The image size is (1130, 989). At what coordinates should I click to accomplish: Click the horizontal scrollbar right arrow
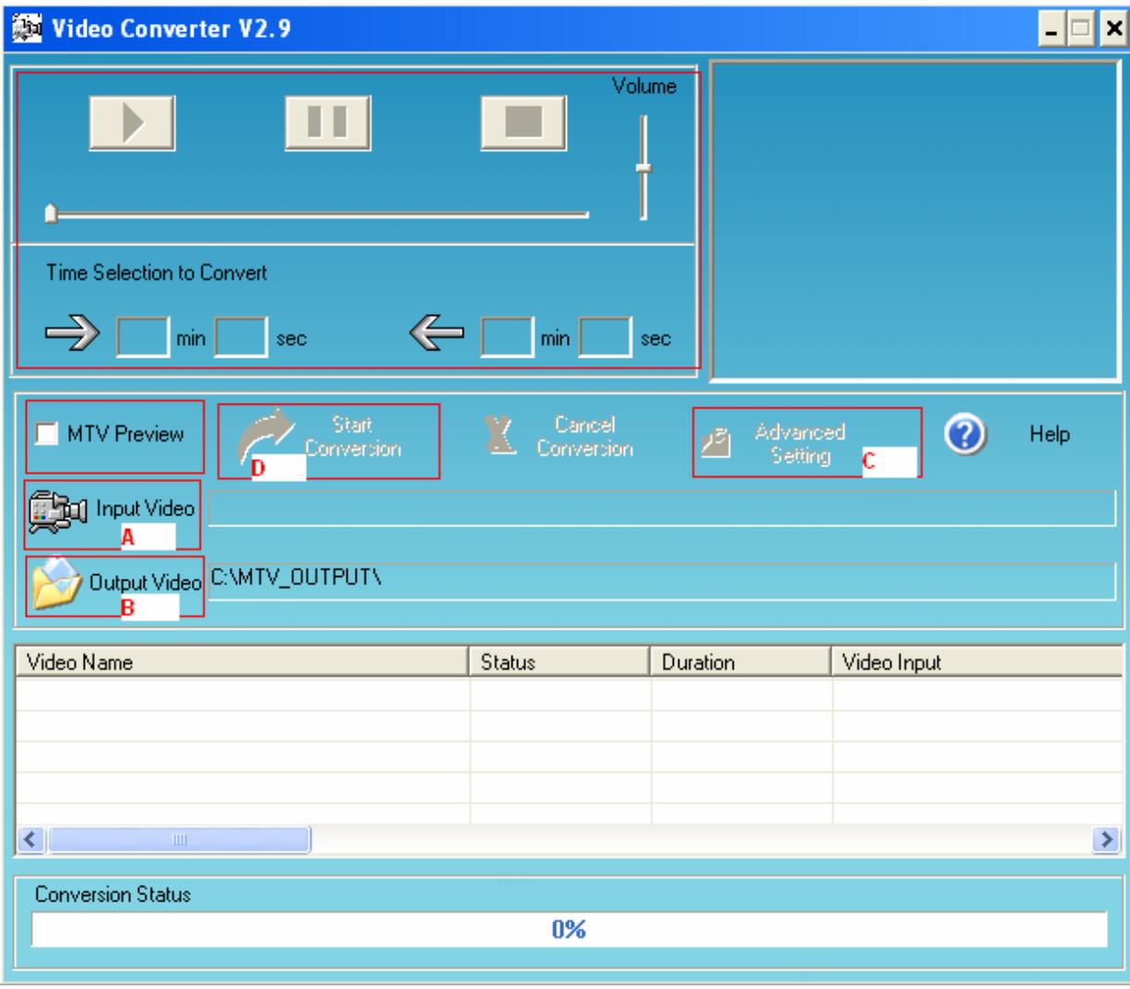tap(1104, 839)
